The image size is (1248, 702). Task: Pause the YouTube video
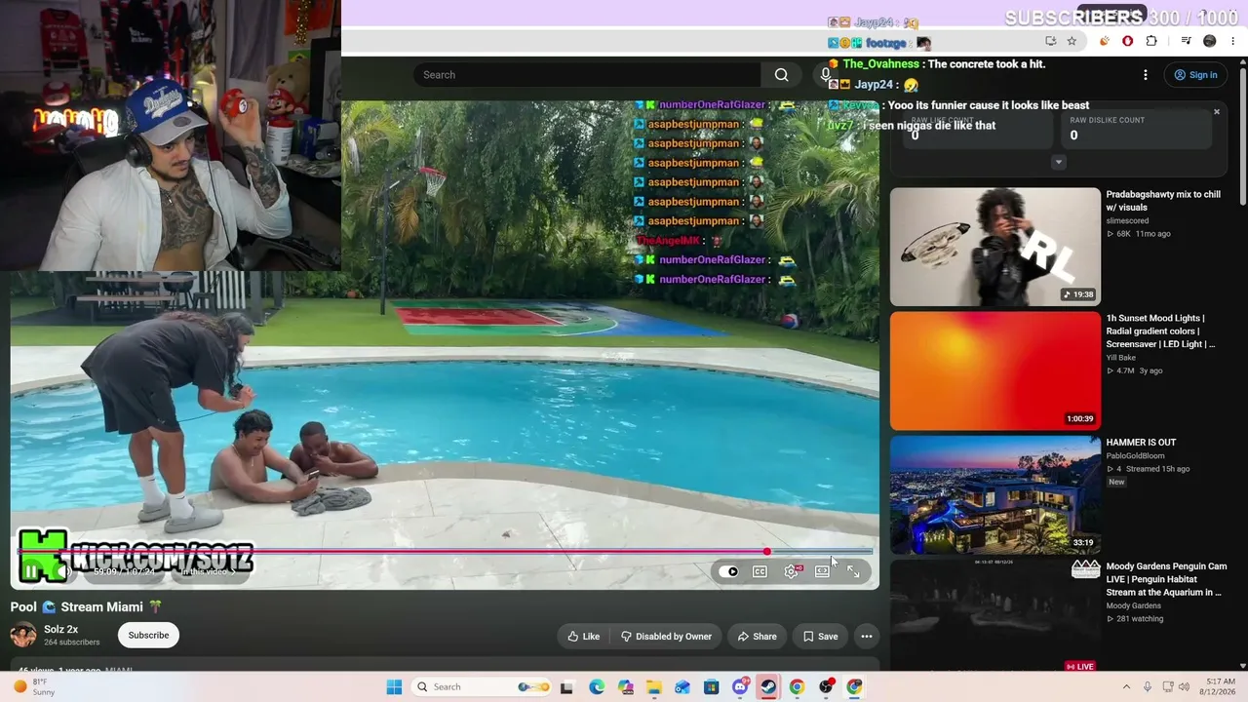30,571
